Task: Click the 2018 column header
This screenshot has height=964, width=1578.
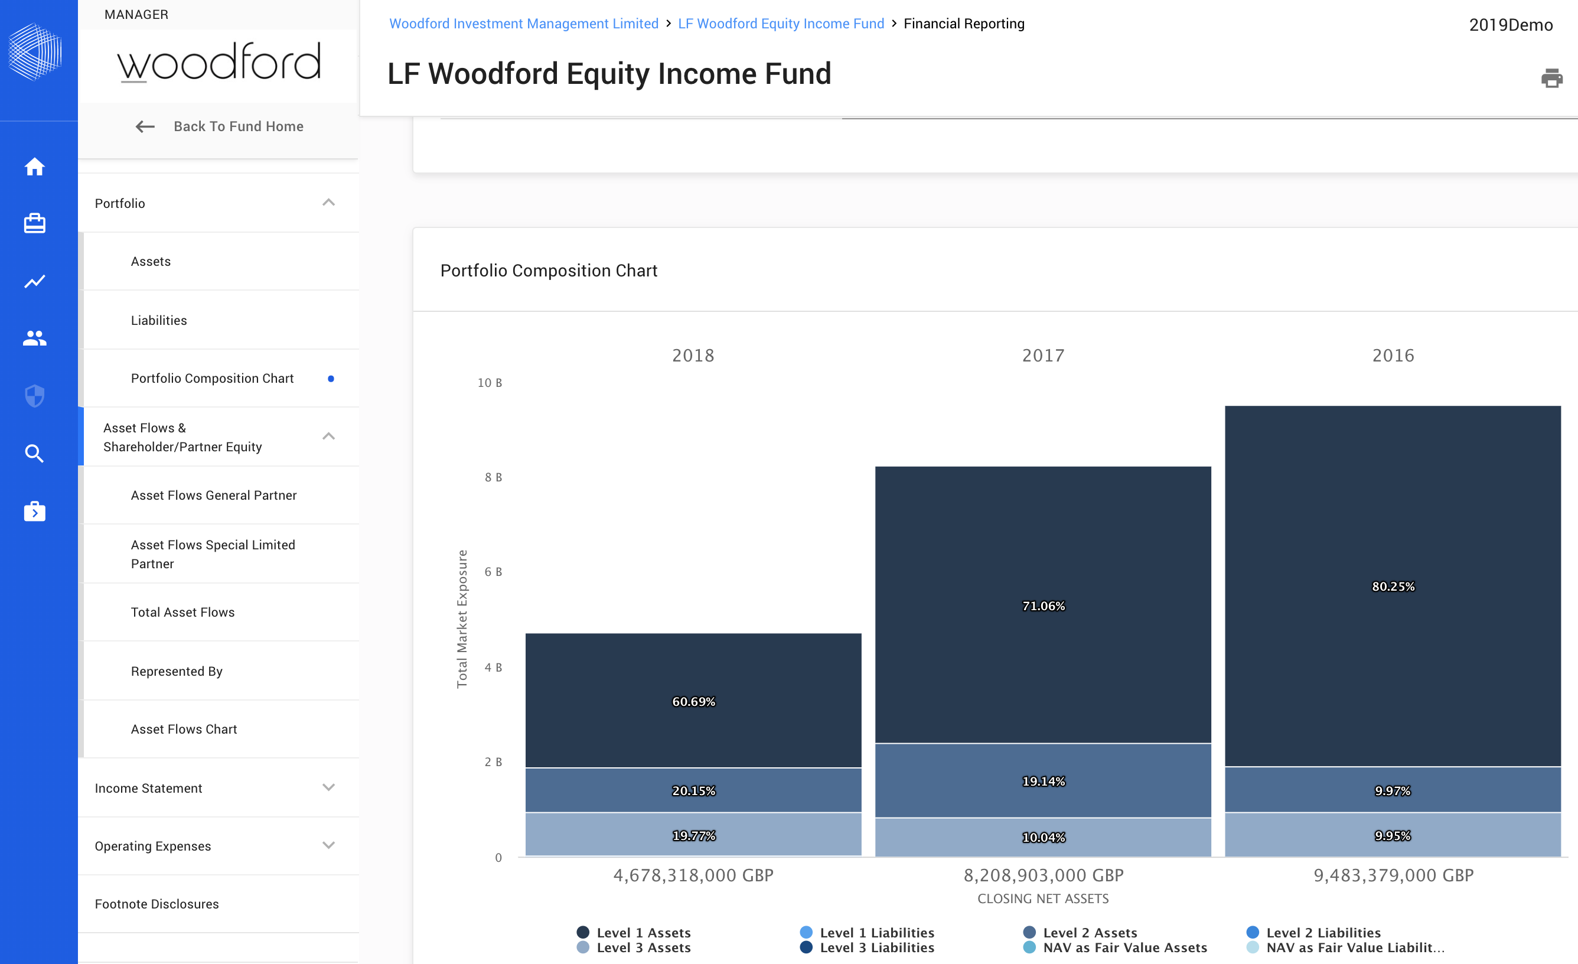Action: click(x=693, y=356)
